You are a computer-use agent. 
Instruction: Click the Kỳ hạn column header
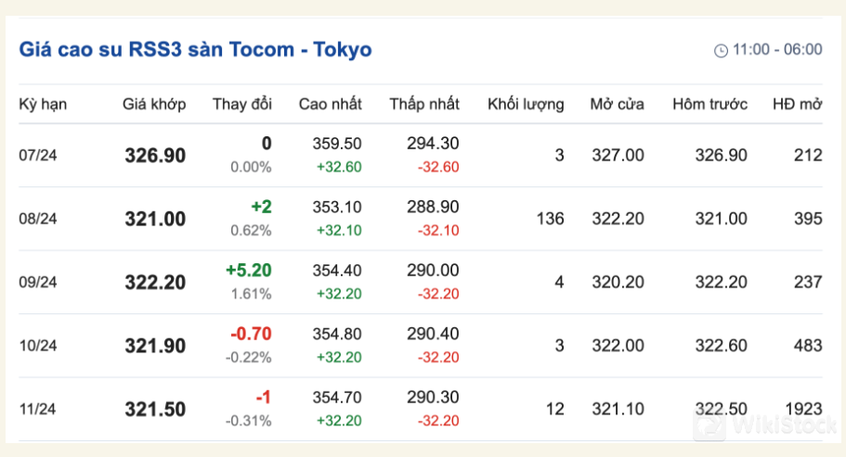click(43, 104)
